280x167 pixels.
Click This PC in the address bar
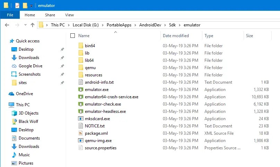coord(58,25)
